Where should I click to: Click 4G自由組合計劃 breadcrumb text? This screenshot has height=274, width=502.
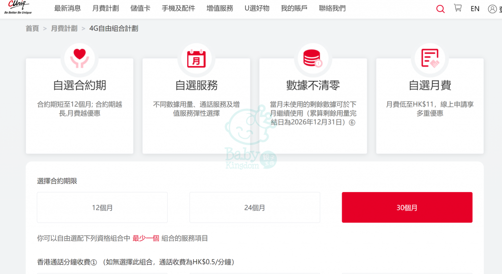click(x=114, y=28)
